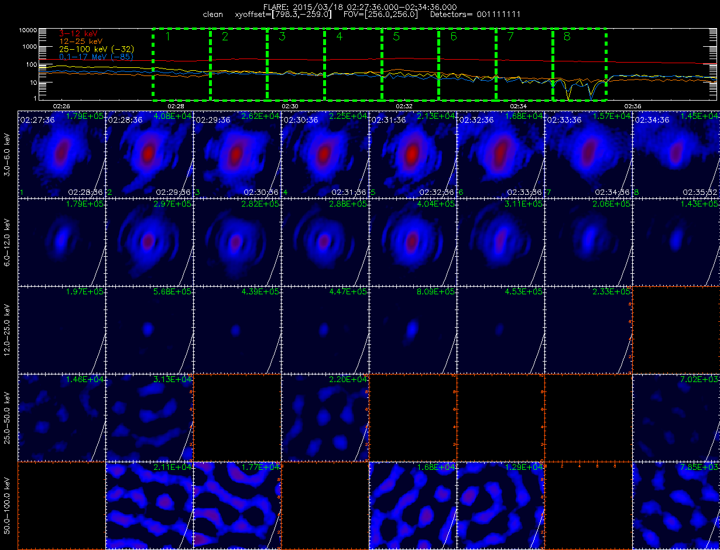Open the 12.0-25.0 keV image with peak 8.09E+05
Viewport: 720px width, 550px height.
(x=413, y=329)
